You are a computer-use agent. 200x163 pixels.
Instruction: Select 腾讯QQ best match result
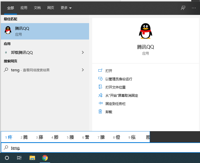coord(45,31)
